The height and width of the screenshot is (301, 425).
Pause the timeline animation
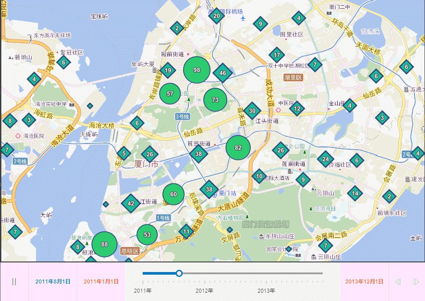(14, 282)
